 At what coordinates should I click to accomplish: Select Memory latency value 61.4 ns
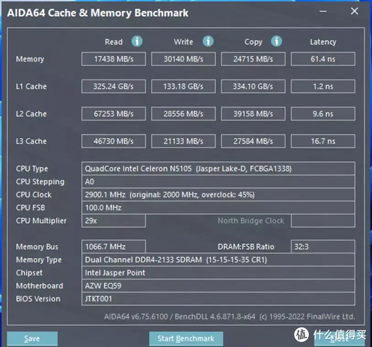click(x=323, y=59)
